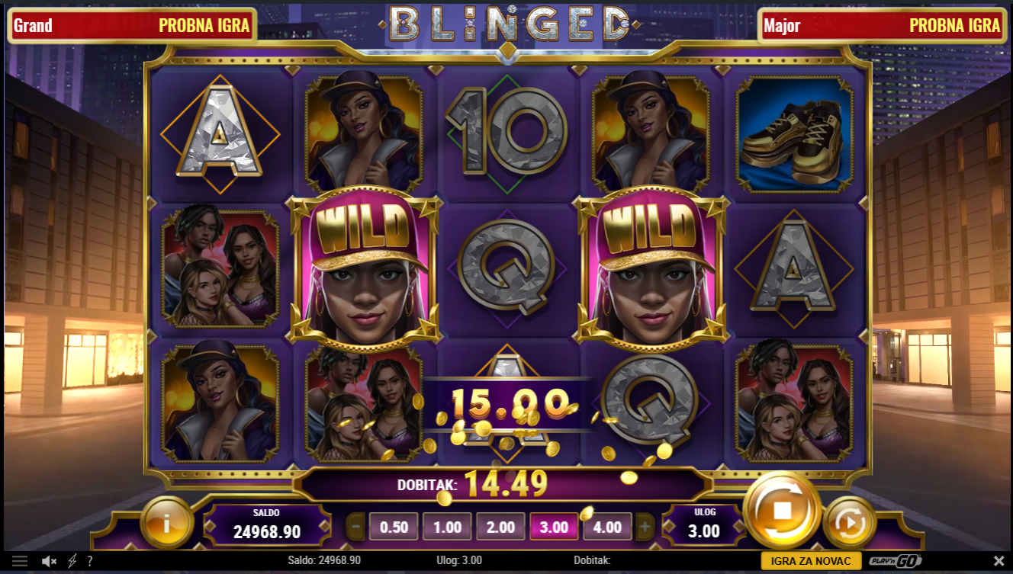This screenshot has height=574, width=1013.
Task: Select the highlighted 3.00 bet
Action: pos(554,527)
